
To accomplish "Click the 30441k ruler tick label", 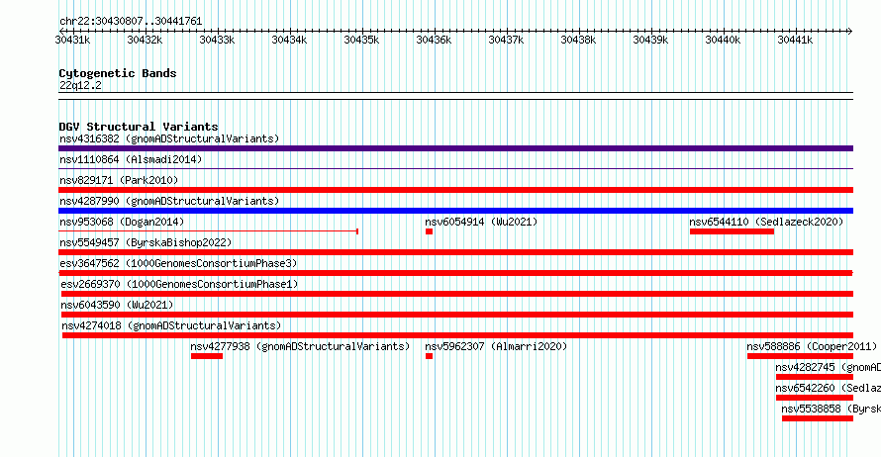I will pyautogui.click(x=795, y=40).
